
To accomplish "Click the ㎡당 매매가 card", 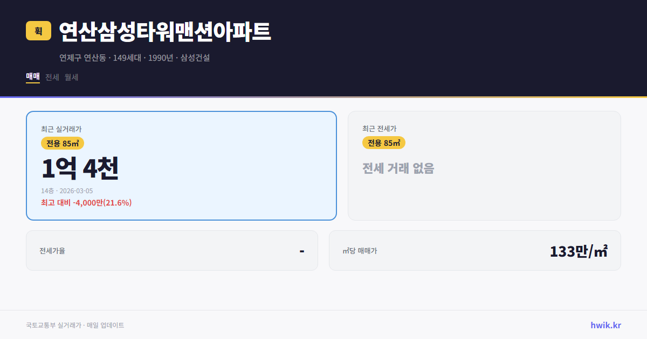I will [x=474, y=250].
